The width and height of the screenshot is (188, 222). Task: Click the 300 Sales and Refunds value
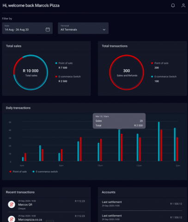click(x=127, y=71)
